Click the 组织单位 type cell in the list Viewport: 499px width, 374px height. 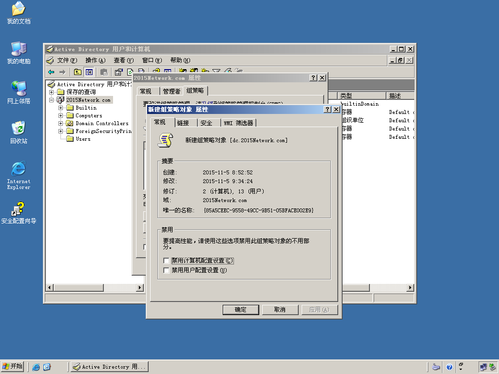(353, 120)
